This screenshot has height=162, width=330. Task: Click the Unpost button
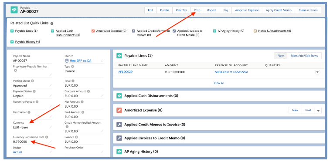click(211, 10)
